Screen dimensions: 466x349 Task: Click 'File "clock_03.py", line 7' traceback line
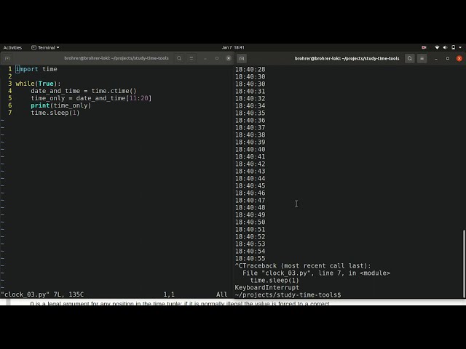pos(316,273)
